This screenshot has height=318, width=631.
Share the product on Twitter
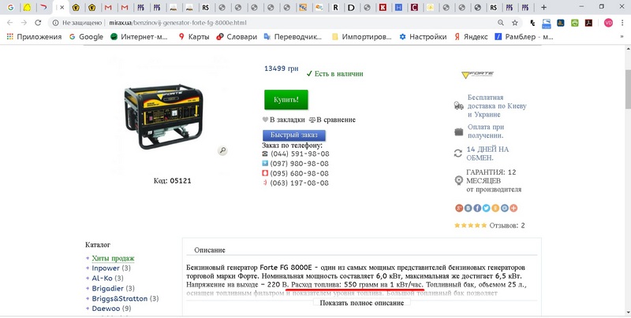(x=486, y=208)
